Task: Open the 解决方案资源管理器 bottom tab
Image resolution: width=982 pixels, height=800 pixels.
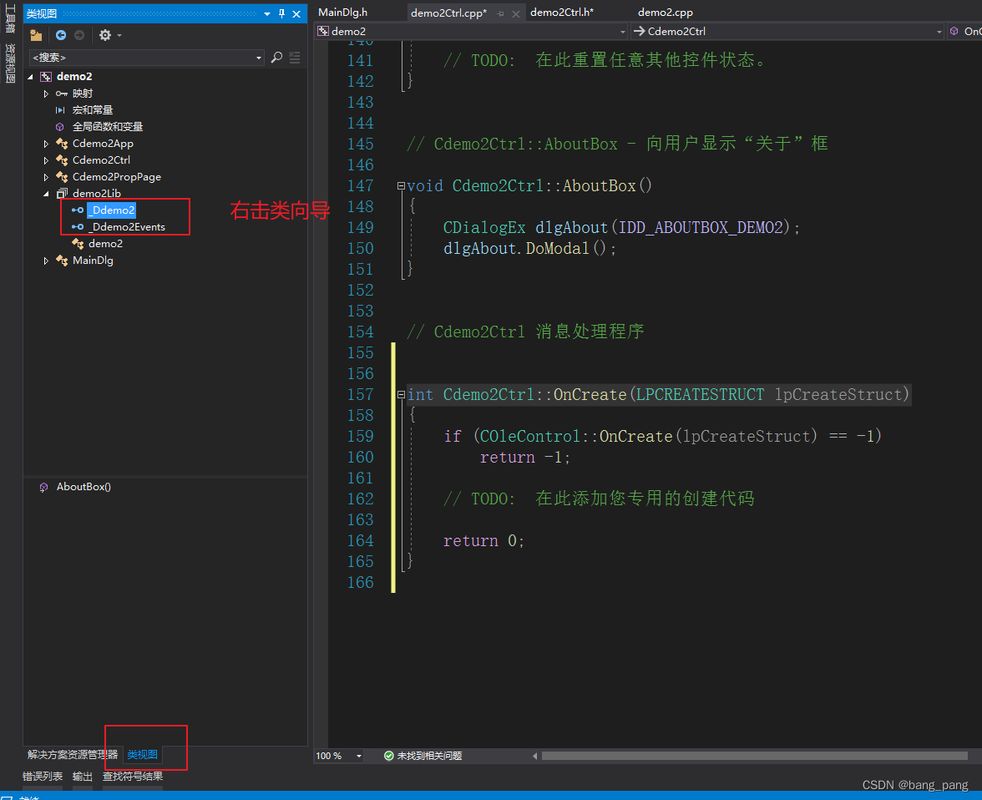Action: click(73, 754)
